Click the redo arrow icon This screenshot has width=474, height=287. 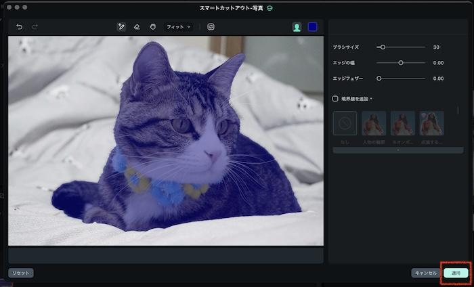35,27
